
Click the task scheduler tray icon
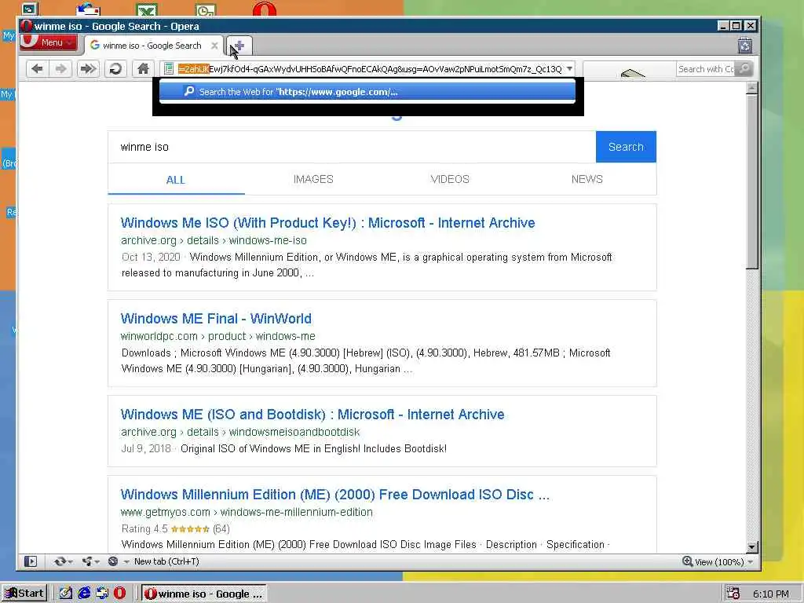point(733,594)
